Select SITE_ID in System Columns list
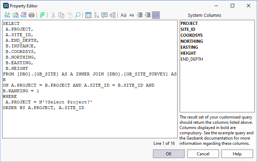The width and height of the screenshot is (257, 162). click(x=188, y=29)
